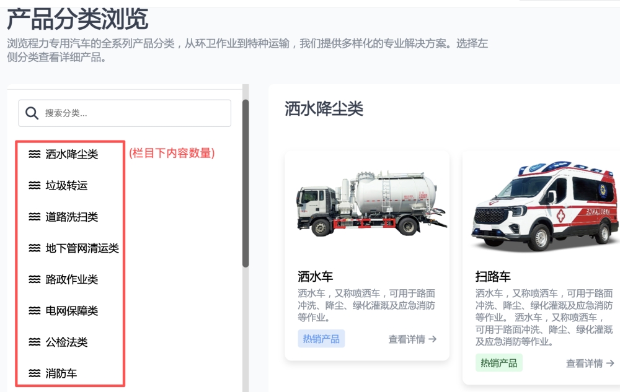
Task: Click the wave icon beside 消防车
Action: [x=35, y=373]
